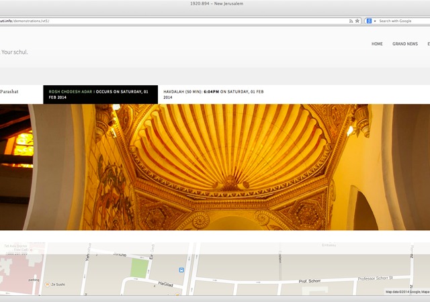Click the RSS feed icon in address bar
This screenshot has height=302, width=430.
click(351, 21)
